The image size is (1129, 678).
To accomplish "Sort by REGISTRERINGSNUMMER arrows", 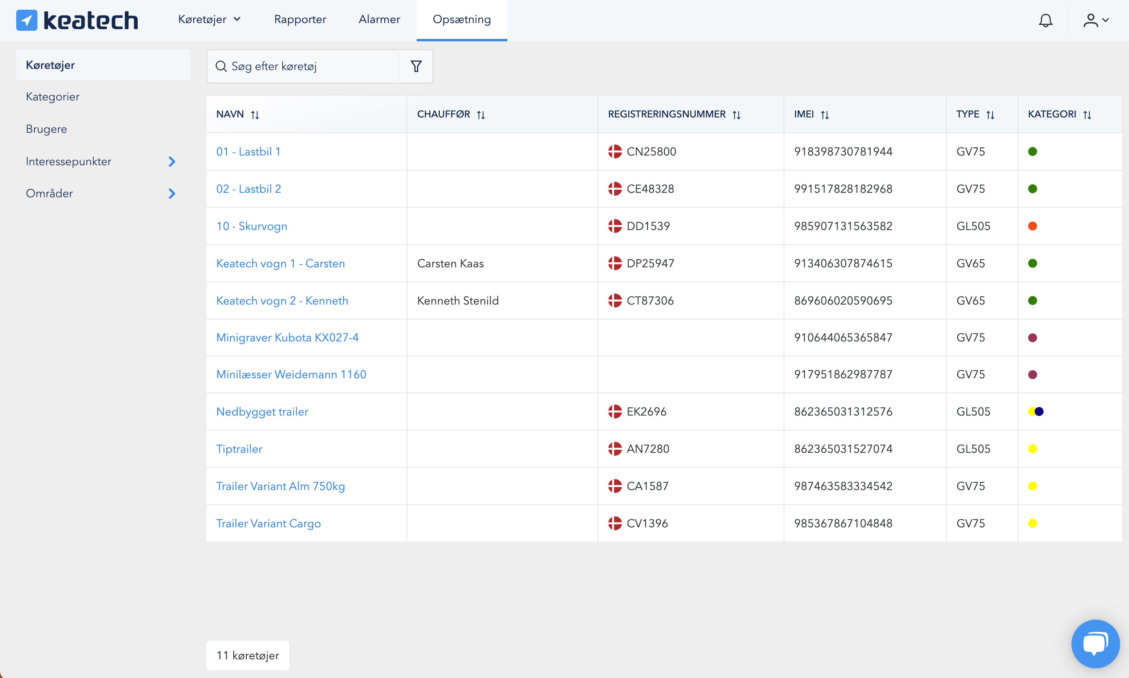I will pos(737,115).
